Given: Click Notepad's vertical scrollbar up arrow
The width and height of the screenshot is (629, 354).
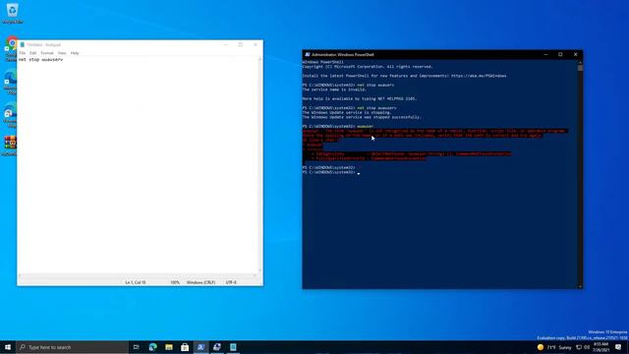Looking at the screenshot, I should tap(259, 59).
